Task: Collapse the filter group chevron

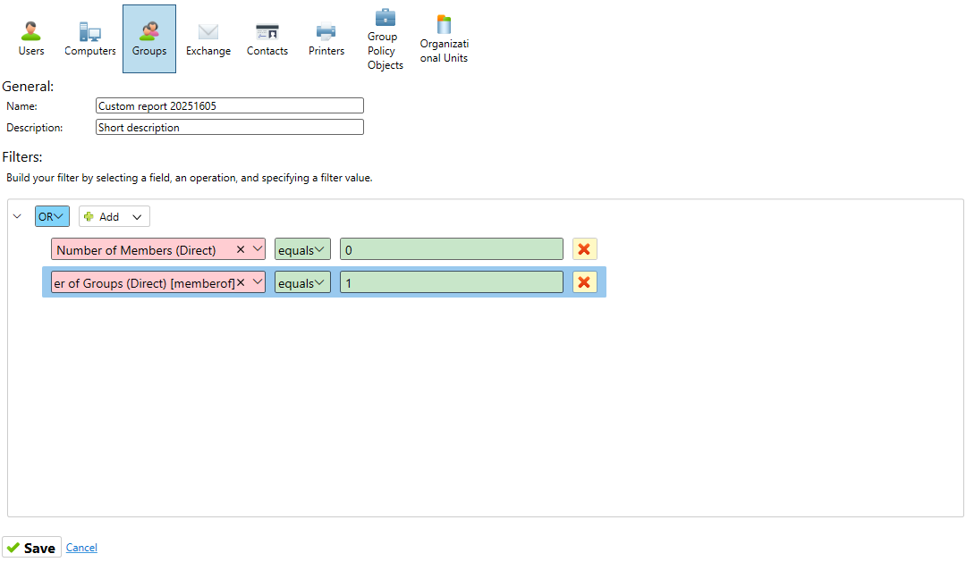Action: [17, 217]
